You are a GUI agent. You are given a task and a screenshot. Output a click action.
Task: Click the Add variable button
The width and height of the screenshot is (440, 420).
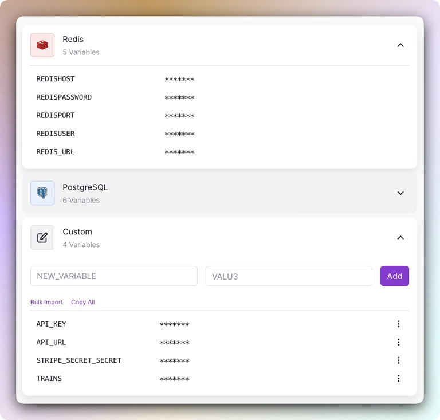(x=395, y=276)
